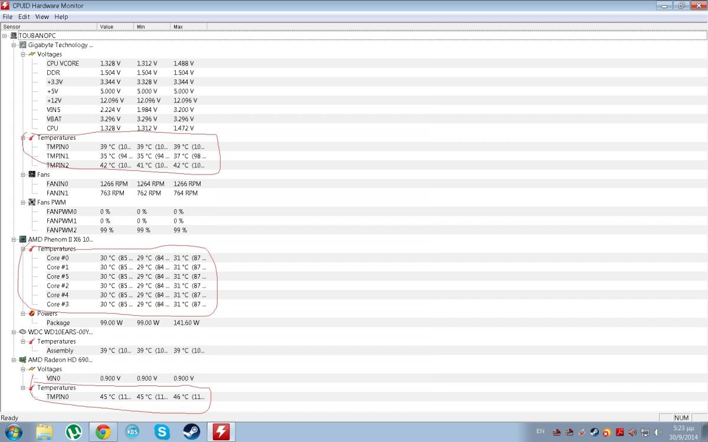Click the Ready status bar text
This screenshot has height=442, width=708.
pos(9,418)
